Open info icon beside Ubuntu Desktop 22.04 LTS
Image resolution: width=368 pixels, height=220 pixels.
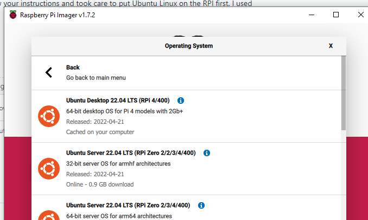[x=181, y=101]
